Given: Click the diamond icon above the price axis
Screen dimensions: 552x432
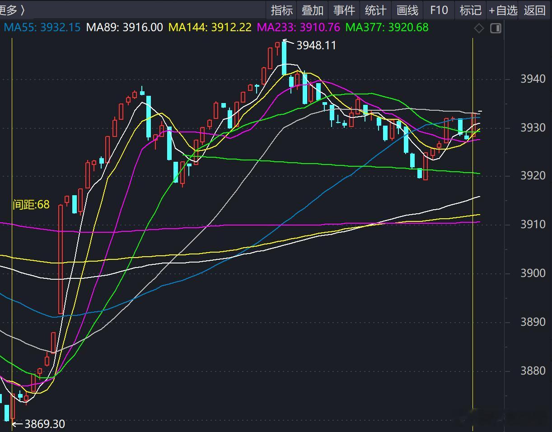Looking at the screenshot, I should click(479, 28).
